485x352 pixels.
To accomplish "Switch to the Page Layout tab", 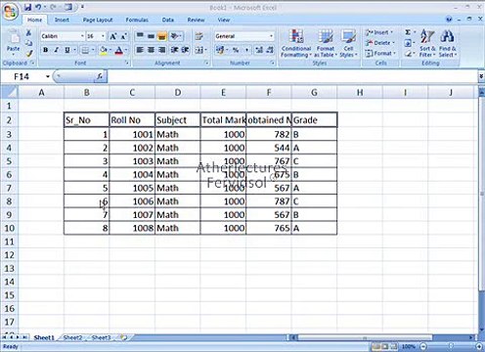I will point(98,20).
